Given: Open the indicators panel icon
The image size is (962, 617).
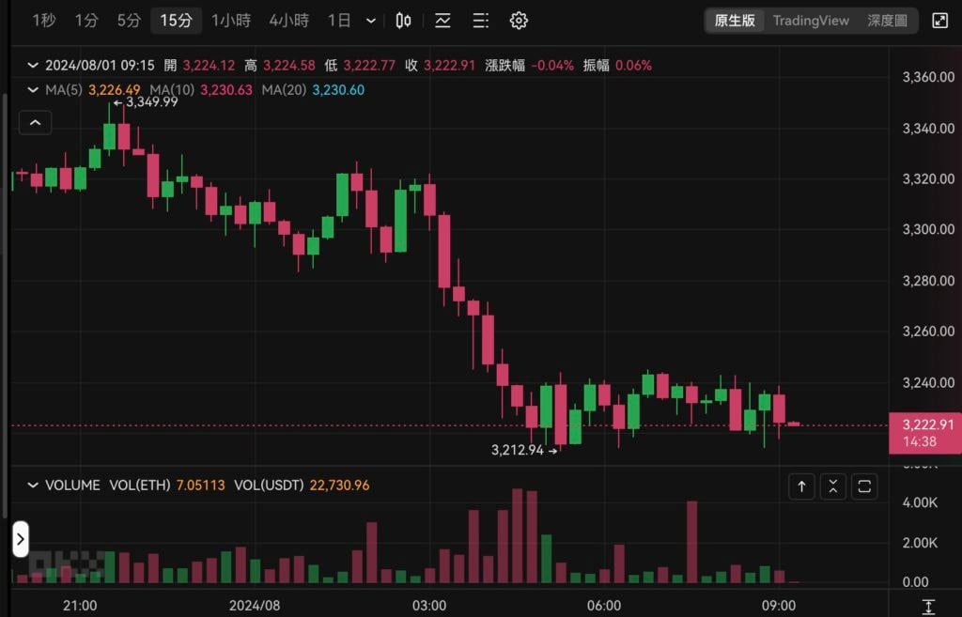Looking at the screenshot, I should (442, 21).
